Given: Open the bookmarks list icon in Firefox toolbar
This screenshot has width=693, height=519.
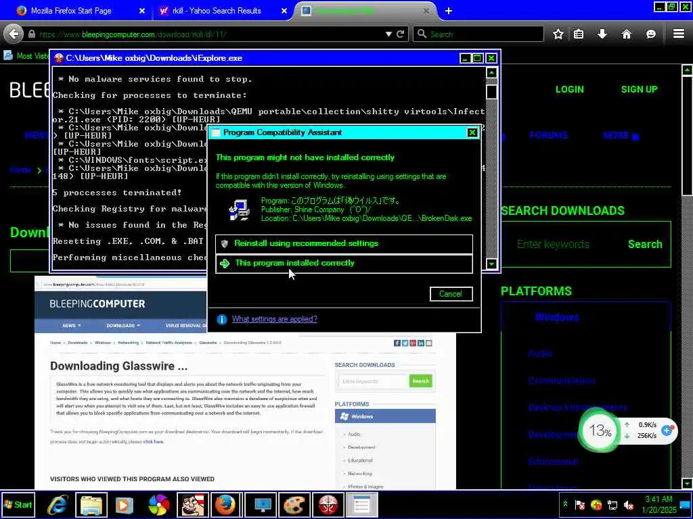Looking at the screenshot, I should coord(579,34).
